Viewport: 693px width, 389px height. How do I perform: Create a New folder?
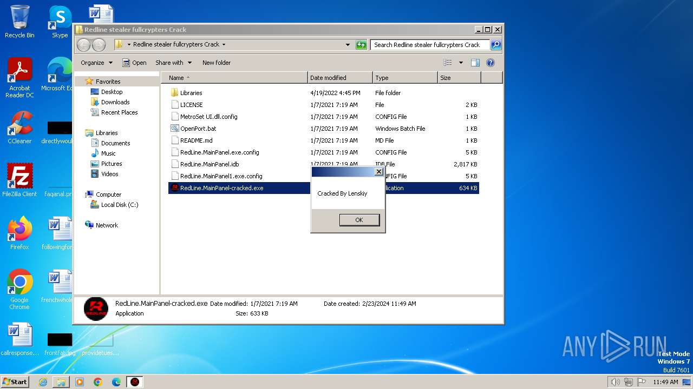point(217,63)
